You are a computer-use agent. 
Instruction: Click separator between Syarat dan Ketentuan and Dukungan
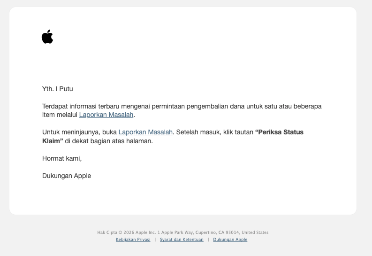click(x=208, y=240)
